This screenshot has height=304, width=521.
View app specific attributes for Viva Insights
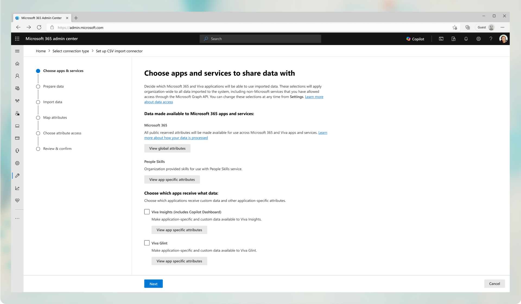[x=179, y=230]
